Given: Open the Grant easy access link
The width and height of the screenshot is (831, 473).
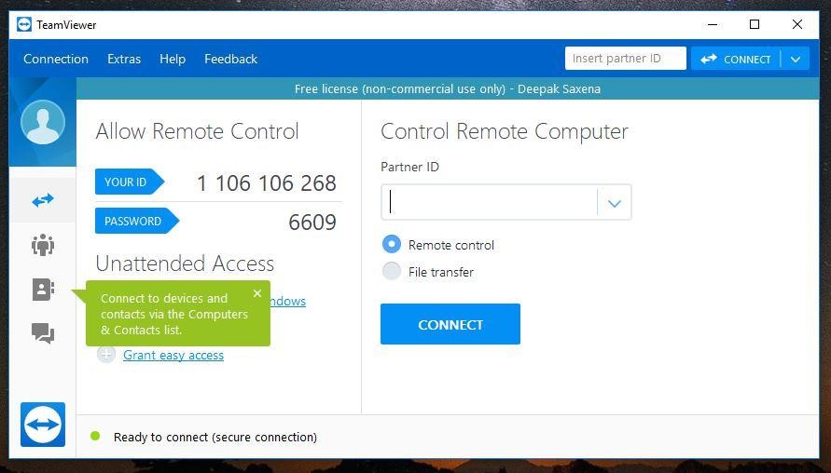Looking at the screenshot, I should [173, 355].
